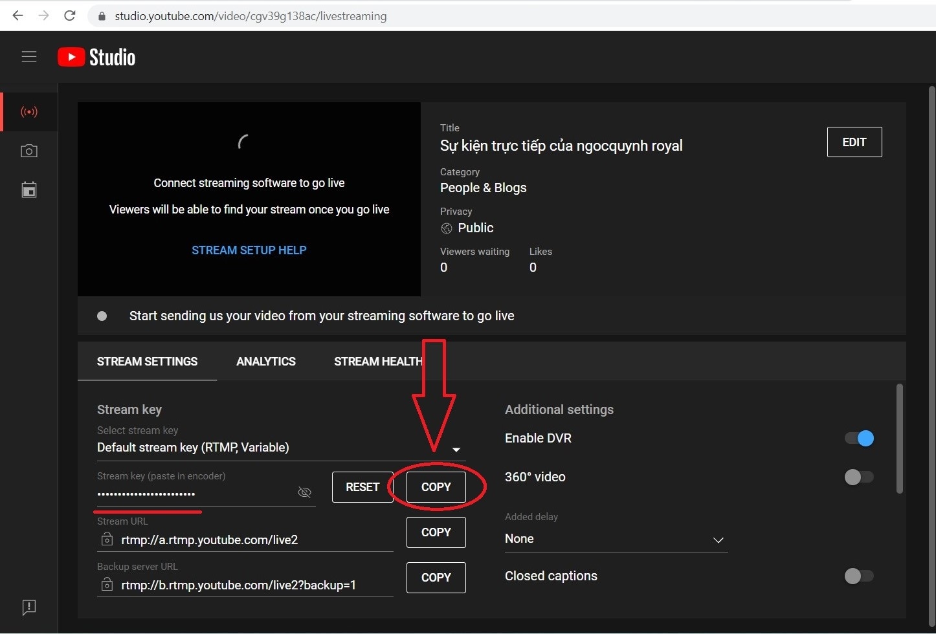Viewport: 936px width, 634px height.
Task: Open the Manage calendar icon in sidebar
Action: [29, 190]
